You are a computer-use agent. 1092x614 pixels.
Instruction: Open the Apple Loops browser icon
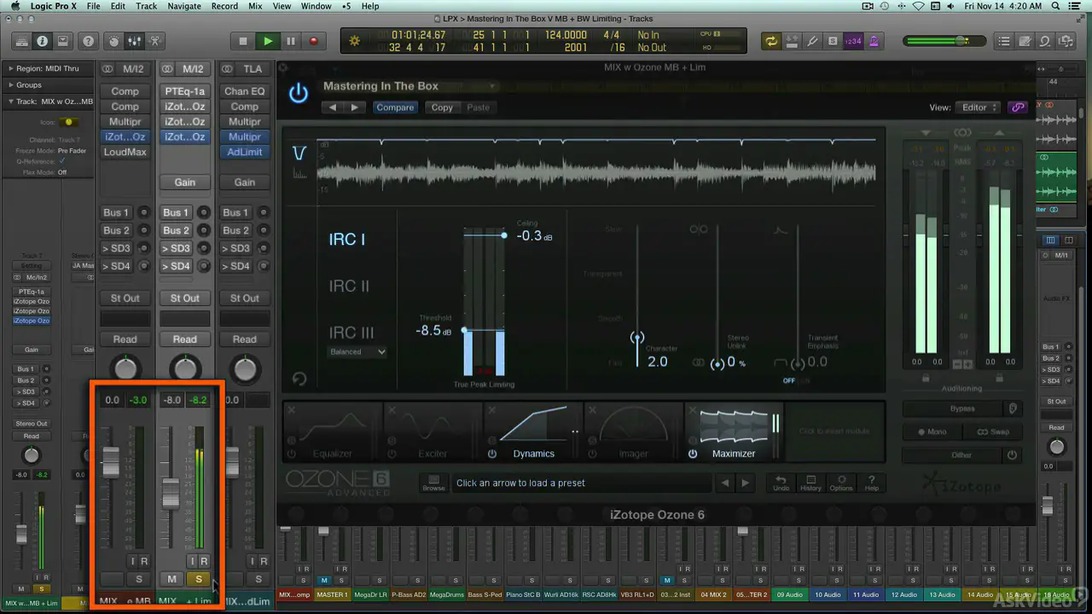[x=1045, y=41]
